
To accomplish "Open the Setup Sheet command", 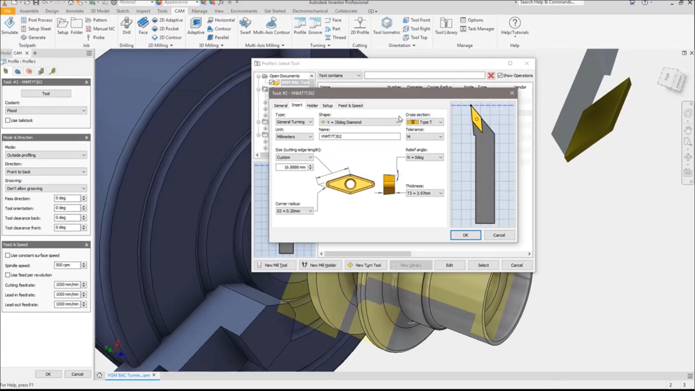I will tap(36, 28).
